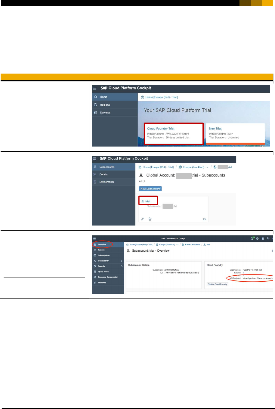275x409 pixels.
Task: Click the pencil edit icon on trial tile
Action: (142, 219)
